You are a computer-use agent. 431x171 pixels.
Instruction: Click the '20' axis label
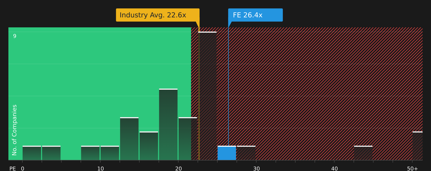178,169
